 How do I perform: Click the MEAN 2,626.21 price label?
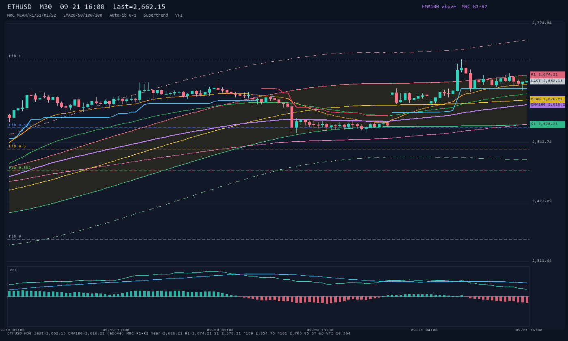tap(547, 99)
